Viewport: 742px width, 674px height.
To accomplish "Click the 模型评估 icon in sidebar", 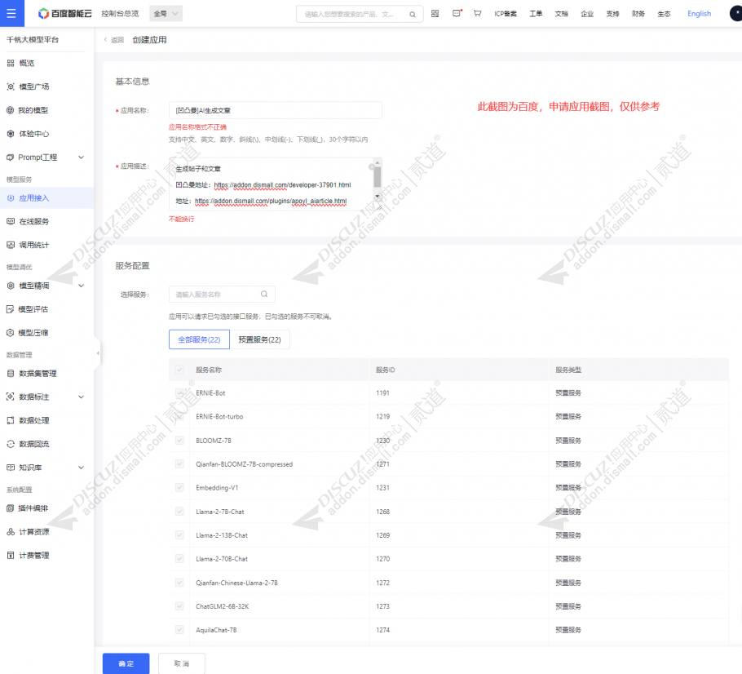I will pyautogui.click(x=10, y=309).
